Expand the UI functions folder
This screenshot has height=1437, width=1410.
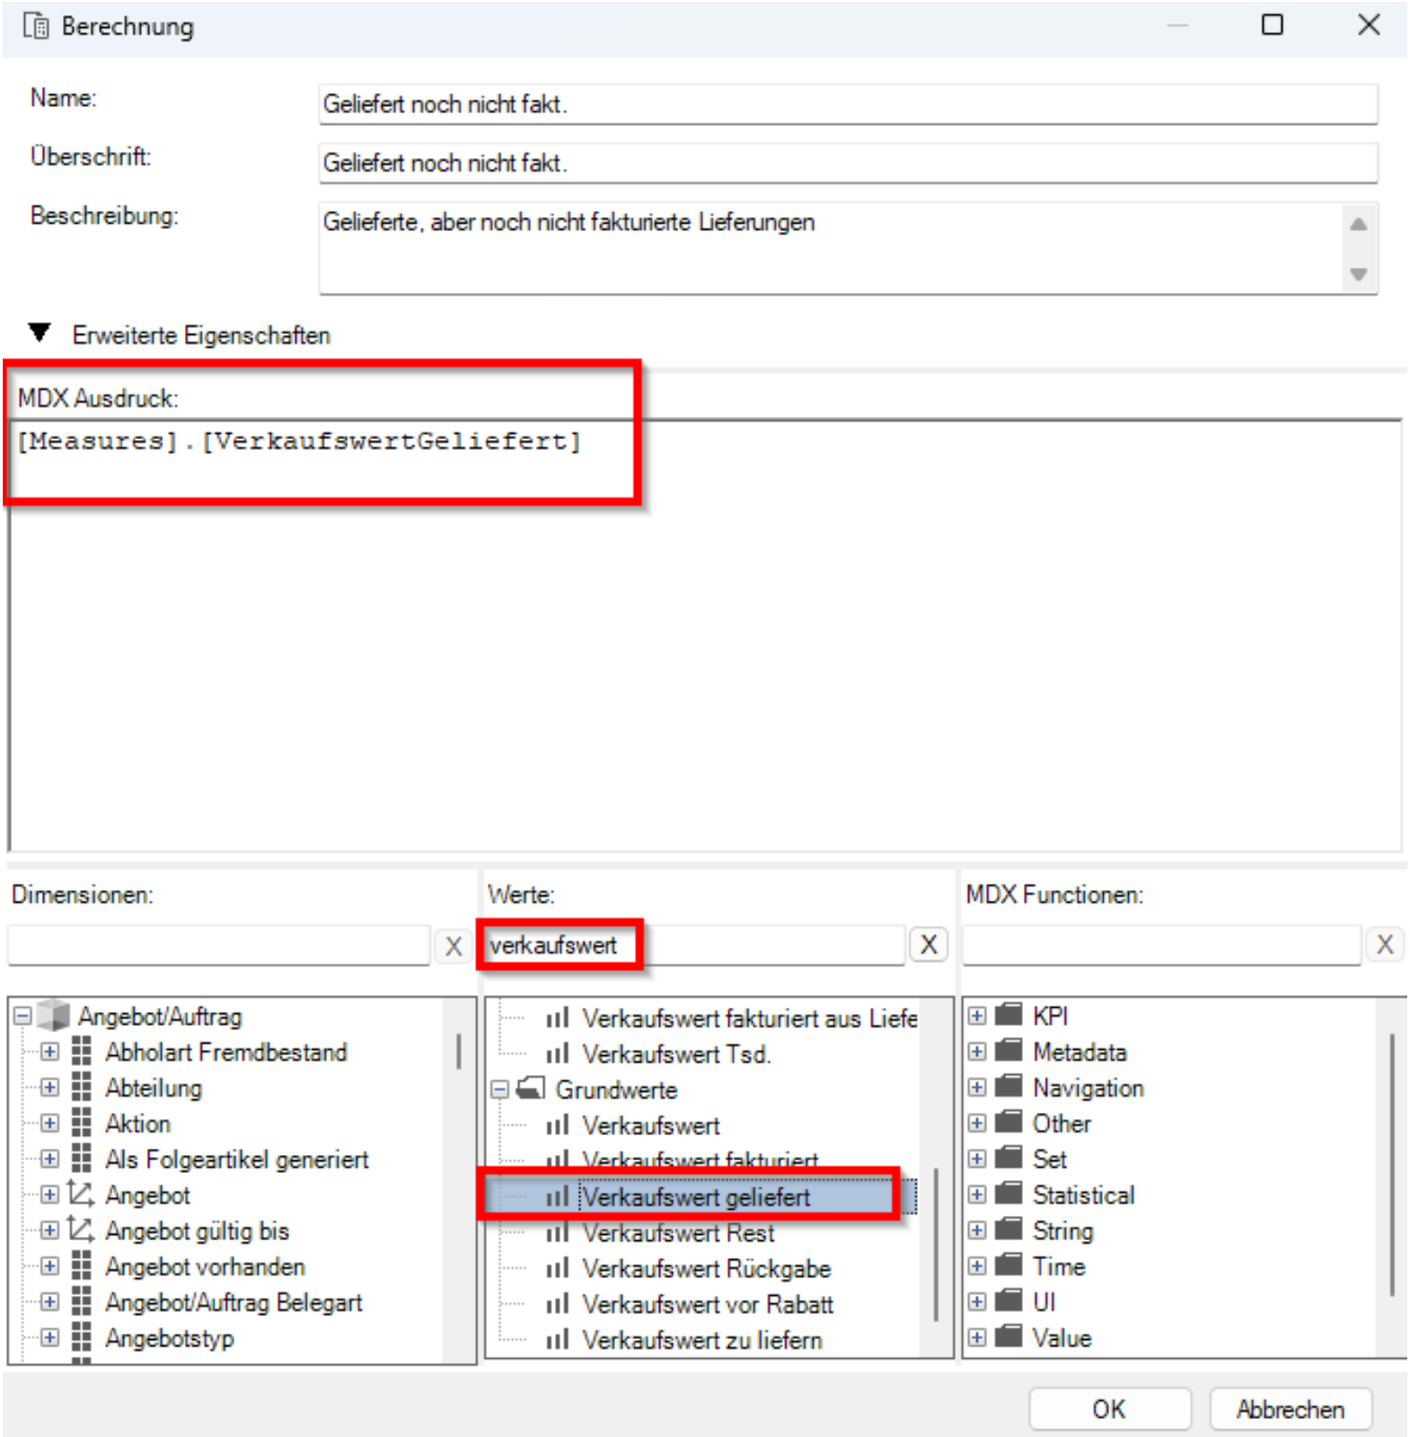pyautogui.click(x=977, y=1301)
